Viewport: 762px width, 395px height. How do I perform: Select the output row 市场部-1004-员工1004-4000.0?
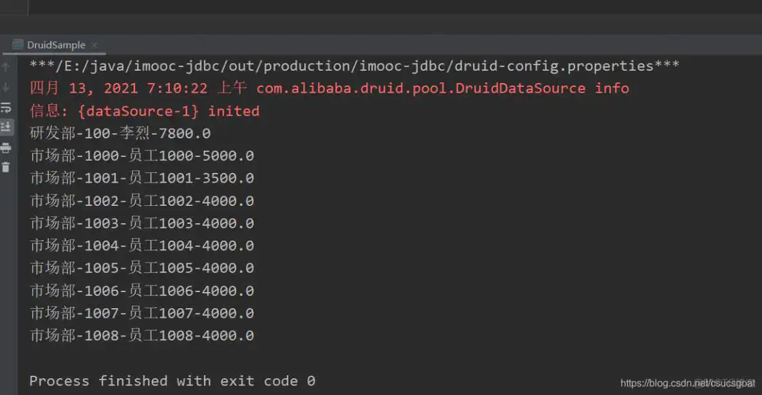tap(142, 246)
